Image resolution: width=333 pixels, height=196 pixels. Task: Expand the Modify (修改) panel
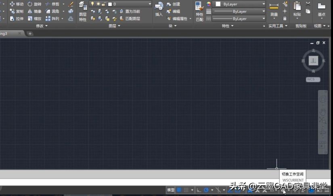tap(42, 26)
